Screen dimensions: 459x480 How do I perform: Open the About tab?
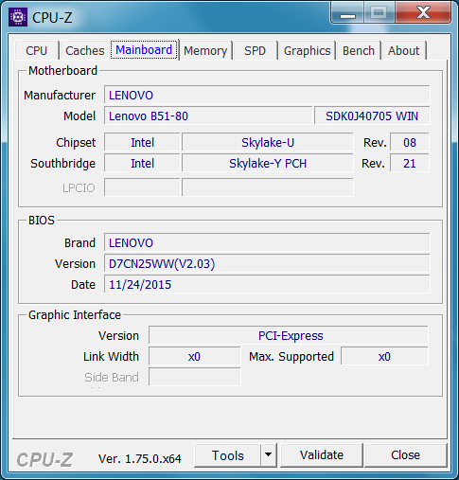click(404, 50)
